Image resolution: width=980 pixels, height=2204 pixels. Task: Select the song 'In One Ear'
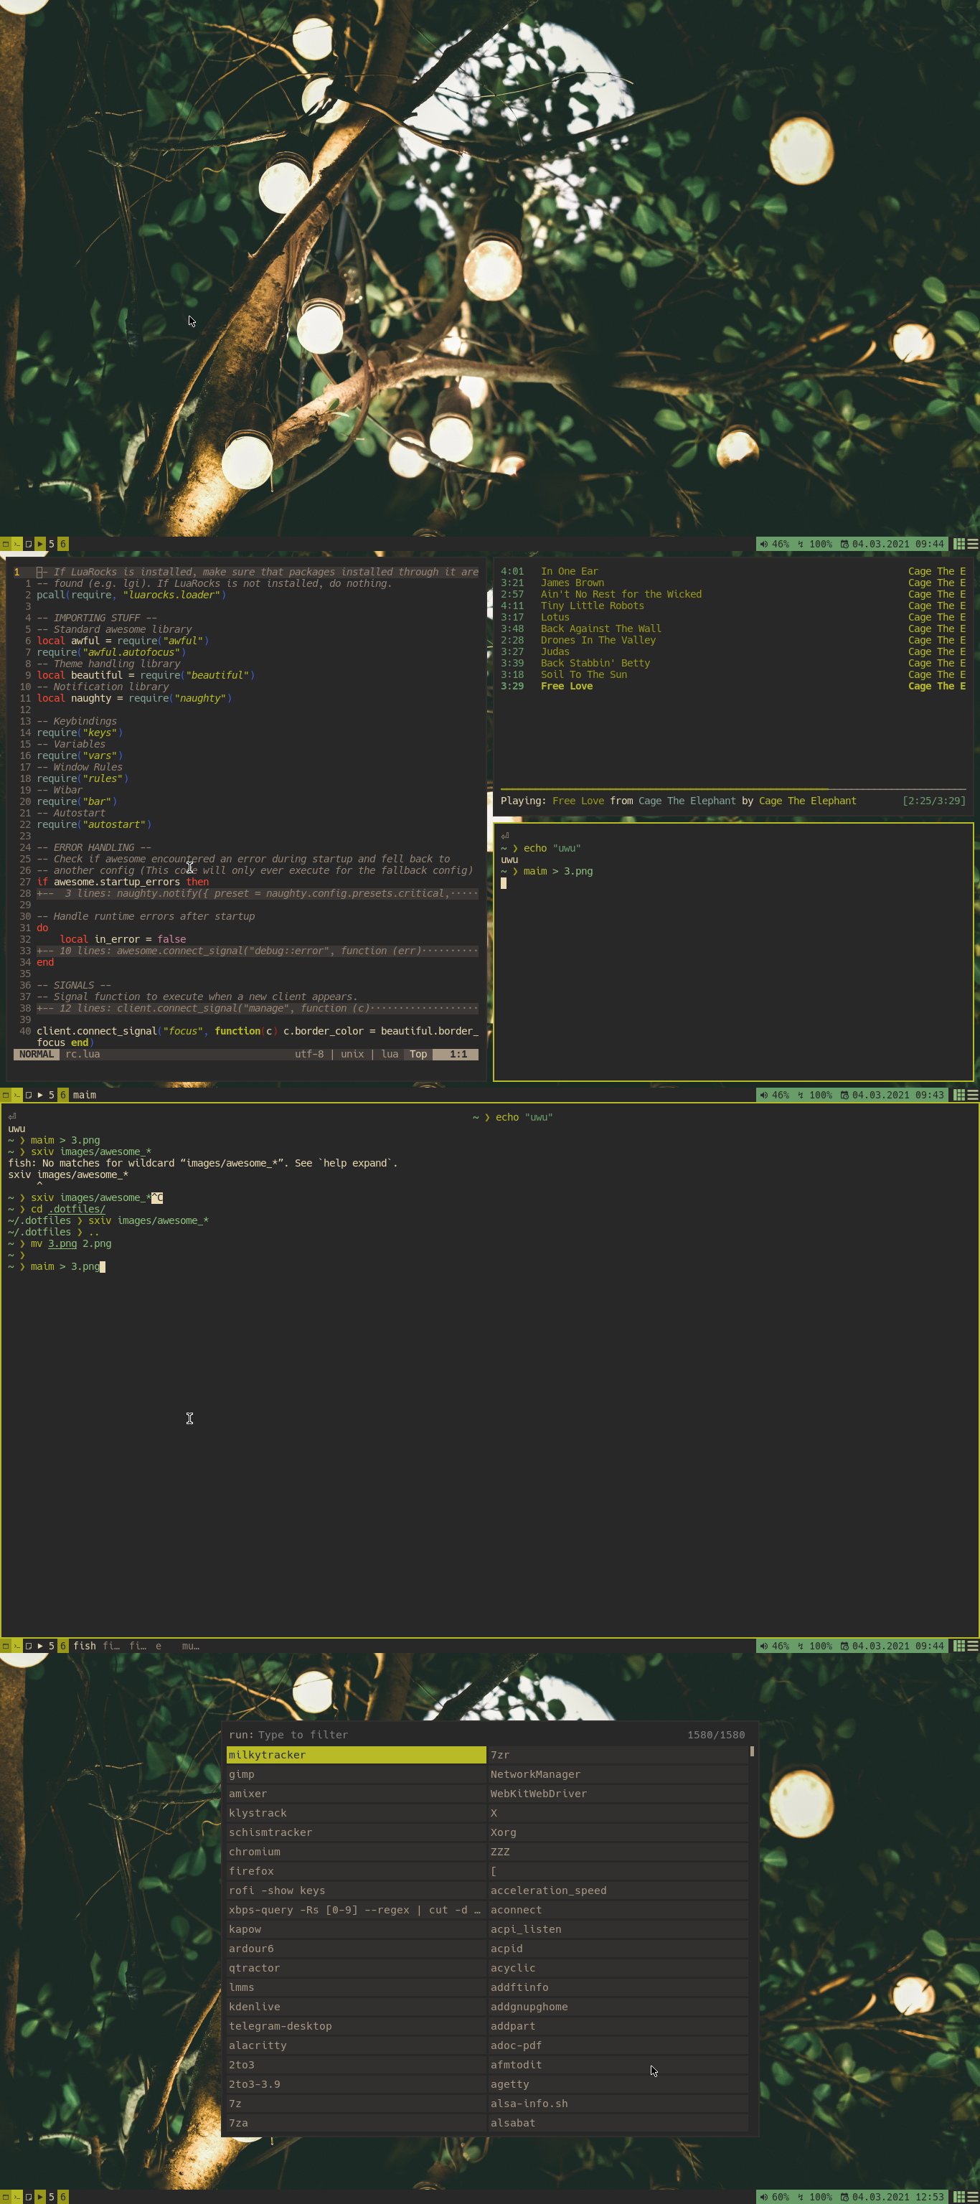point(732,572)
